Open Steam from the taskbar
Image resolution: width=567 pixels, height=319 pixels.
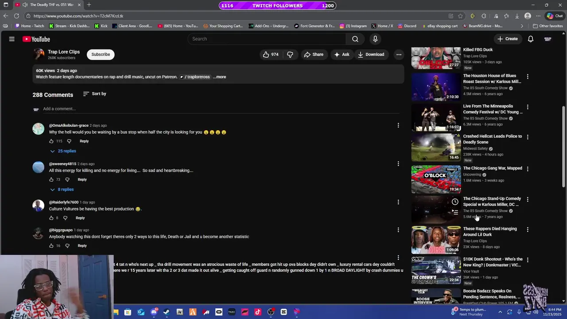[167, 312]
